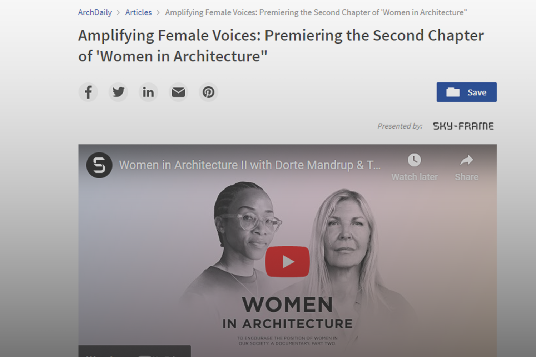The width and height of the screenshot is (536, 357).
Task: Click the current-page breadcrumb title
Action: (316, 12)
